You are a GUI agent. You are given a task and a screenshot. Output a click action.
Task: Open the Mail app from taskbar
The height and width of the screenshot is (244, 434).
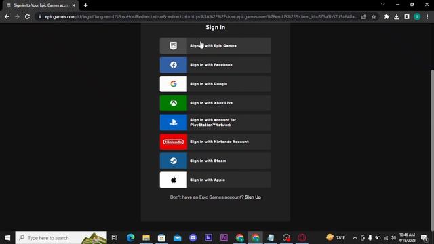[178, 238]
